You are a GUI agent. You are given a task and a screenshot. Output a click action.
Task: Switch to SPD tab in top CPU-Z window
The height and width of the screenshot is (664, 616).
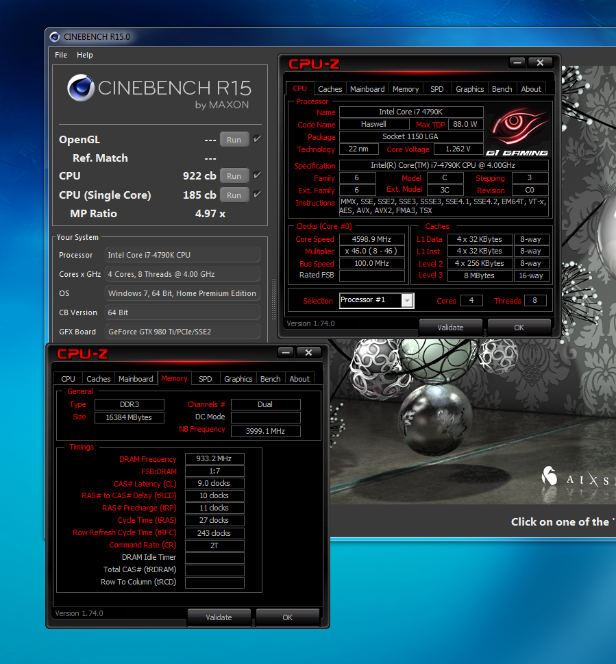click(x=437, y=89)
